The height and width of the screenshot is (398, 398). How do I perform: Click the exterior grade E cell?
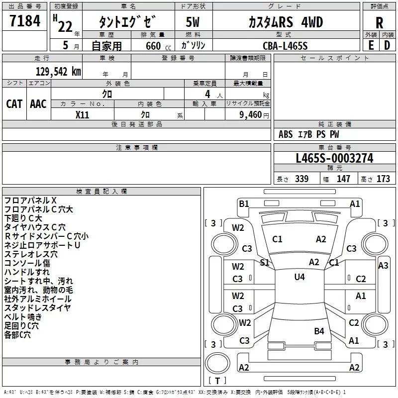coord(371,45)
